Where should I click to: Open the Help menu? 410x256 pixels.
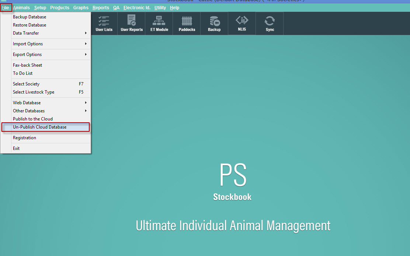pos(174,8)
